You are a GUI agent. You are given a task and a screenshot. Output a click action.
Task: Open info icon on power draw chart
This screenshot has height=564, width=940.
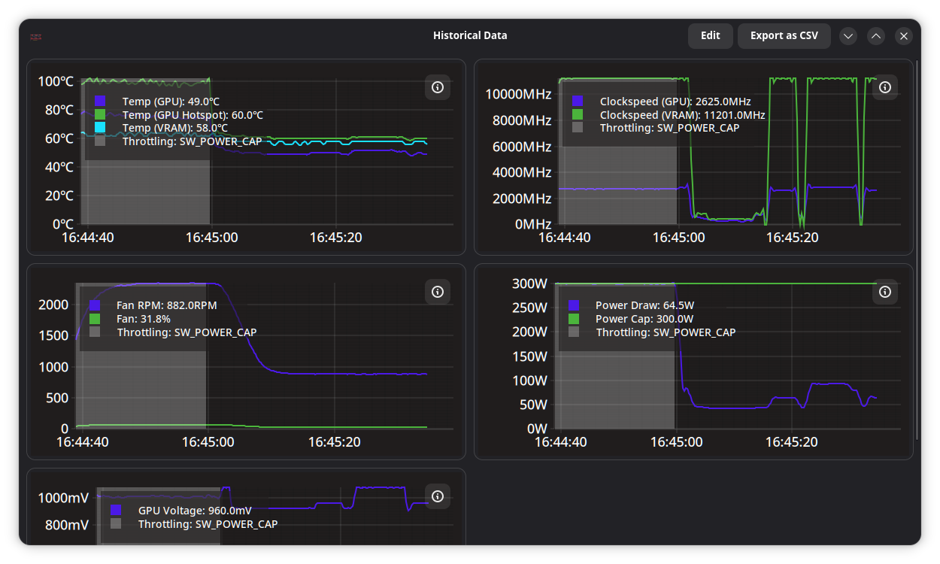(x=885, y=292)
